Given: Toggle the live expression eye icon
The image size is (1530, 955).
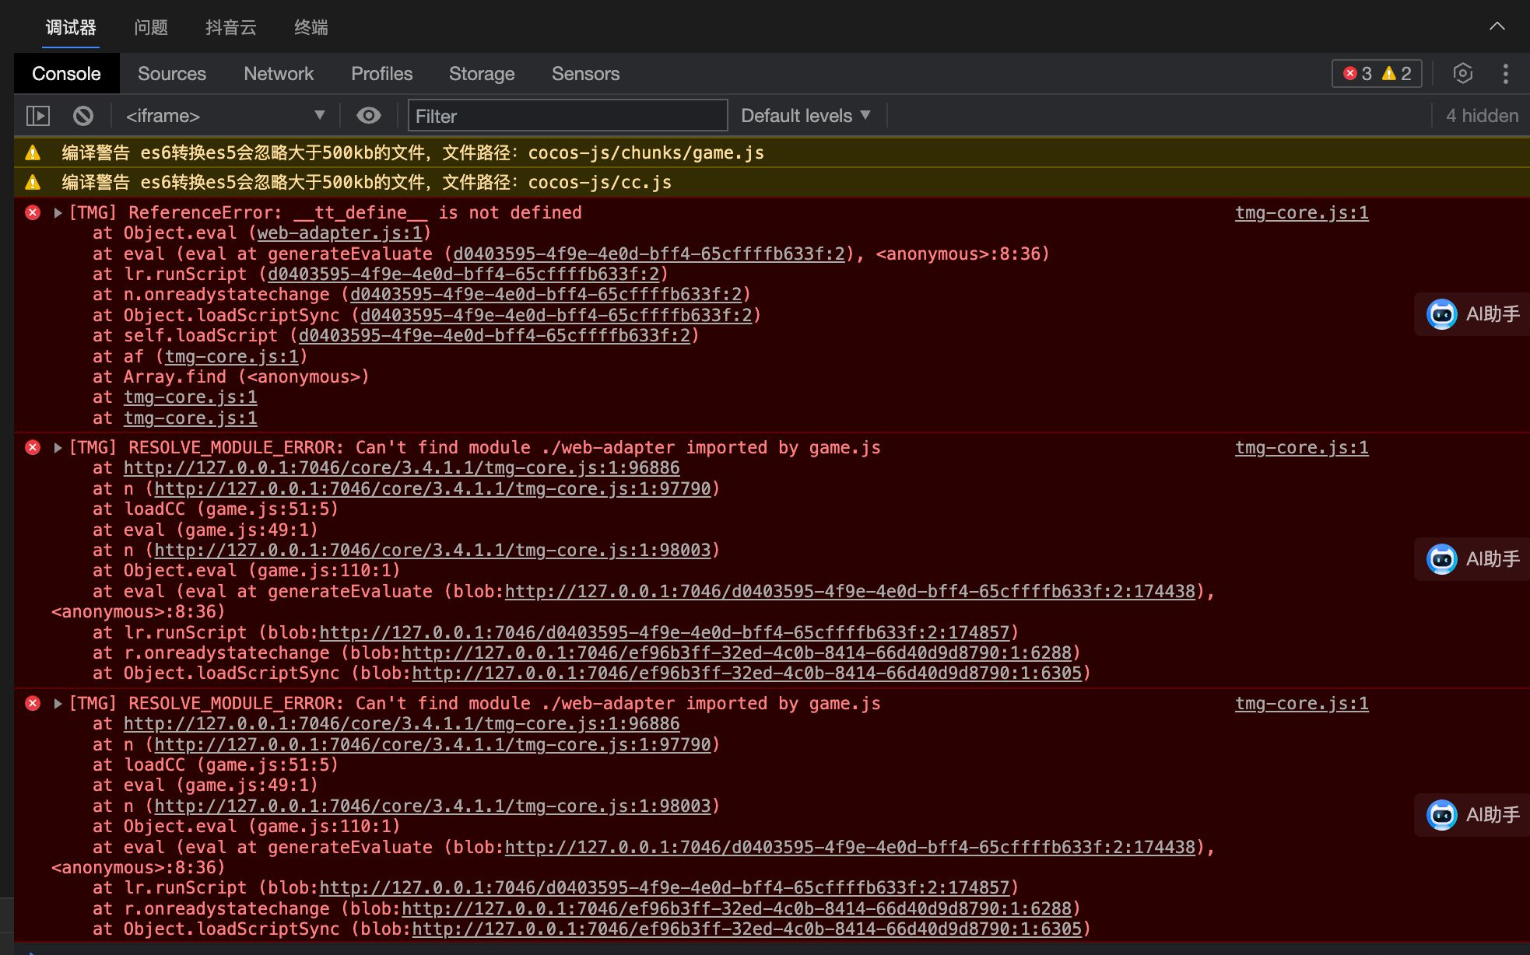Looking at the screenshot, I should [x=368, y=116].
